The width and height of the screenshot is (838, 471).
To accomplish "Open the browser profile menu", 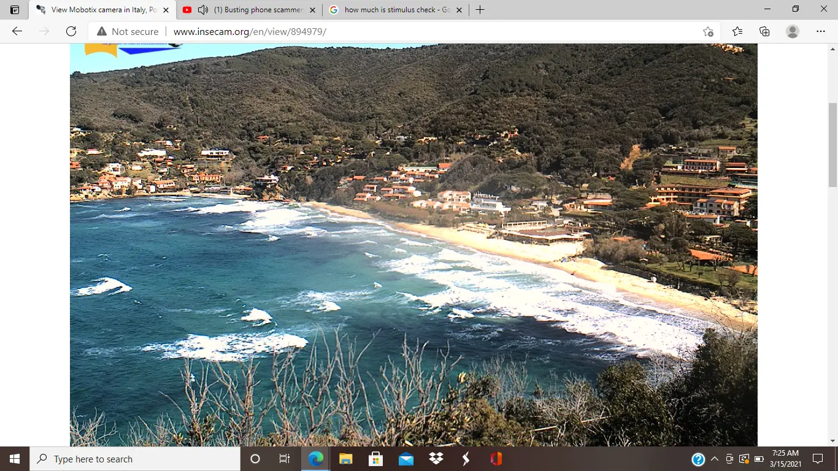I will (793, 32).
